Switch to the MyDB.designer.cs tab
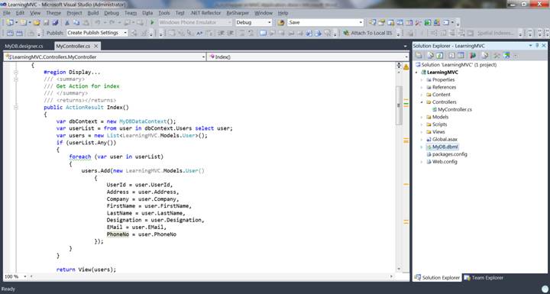Viewport: 550px width, 294px height. point(24,47)
